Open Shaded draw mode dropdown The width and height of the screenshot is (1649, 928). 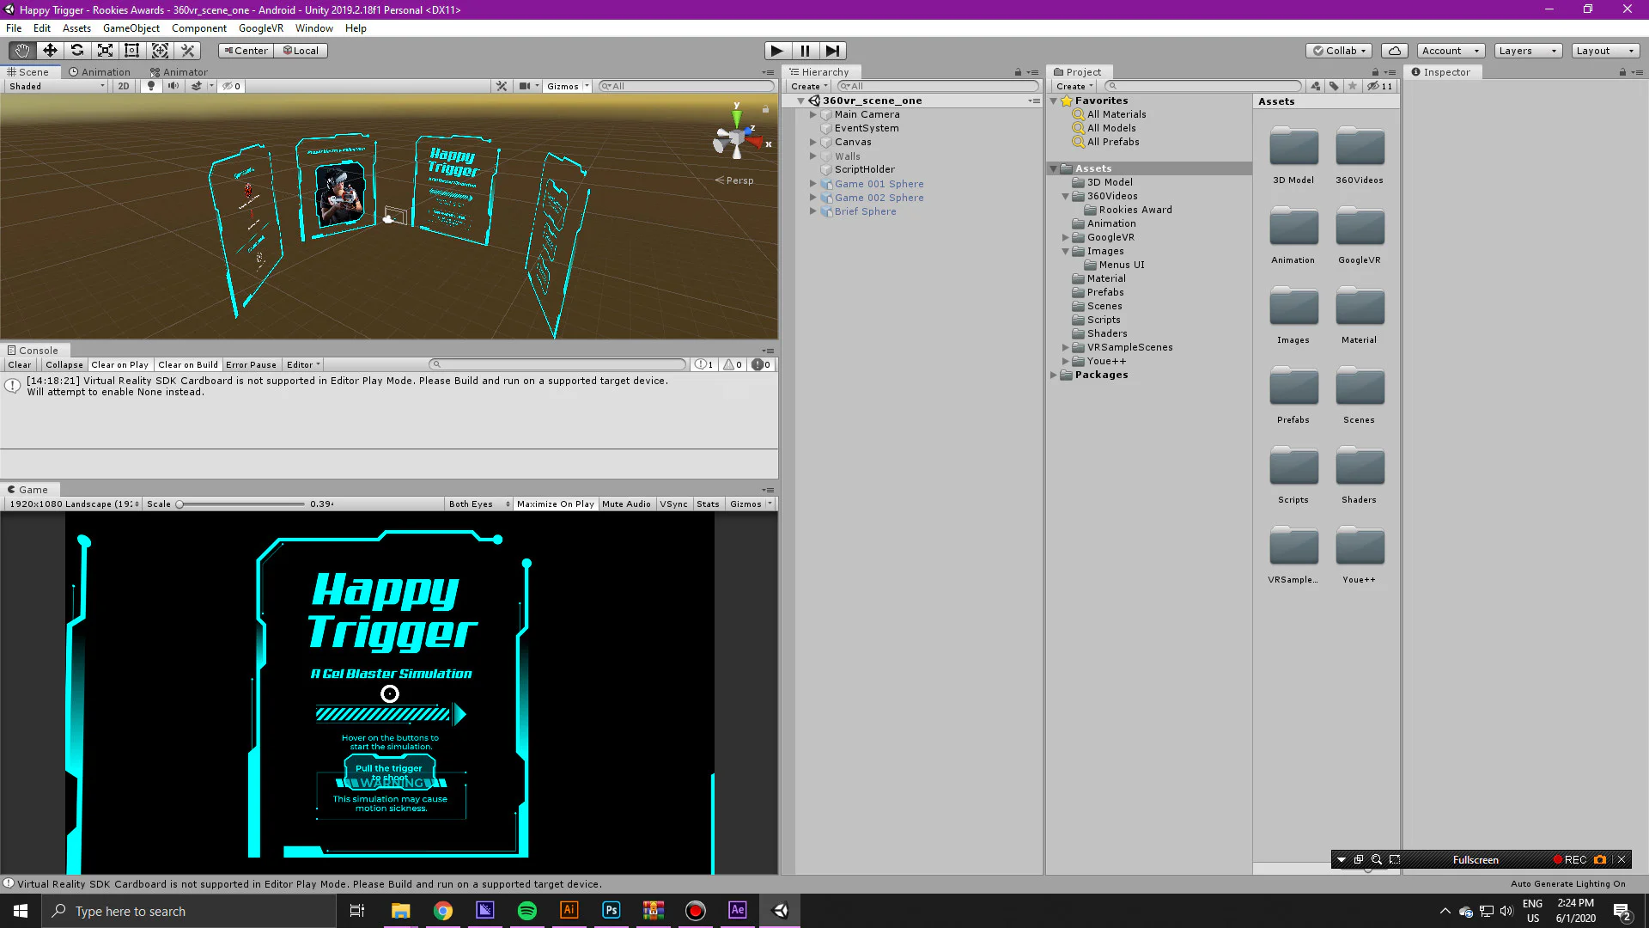(x=57, y=86)
